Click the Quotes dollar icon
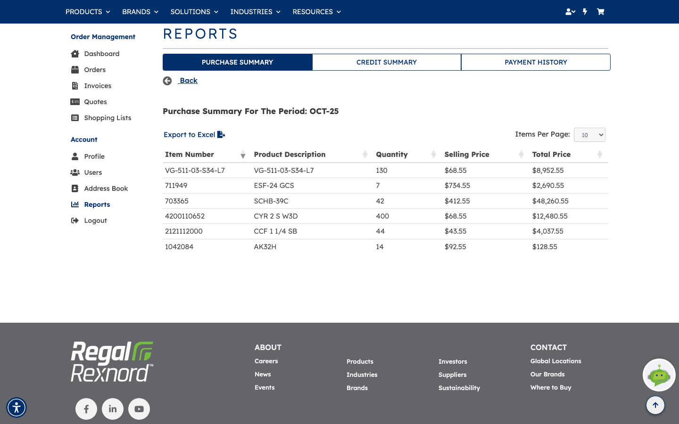 (75, 102)
